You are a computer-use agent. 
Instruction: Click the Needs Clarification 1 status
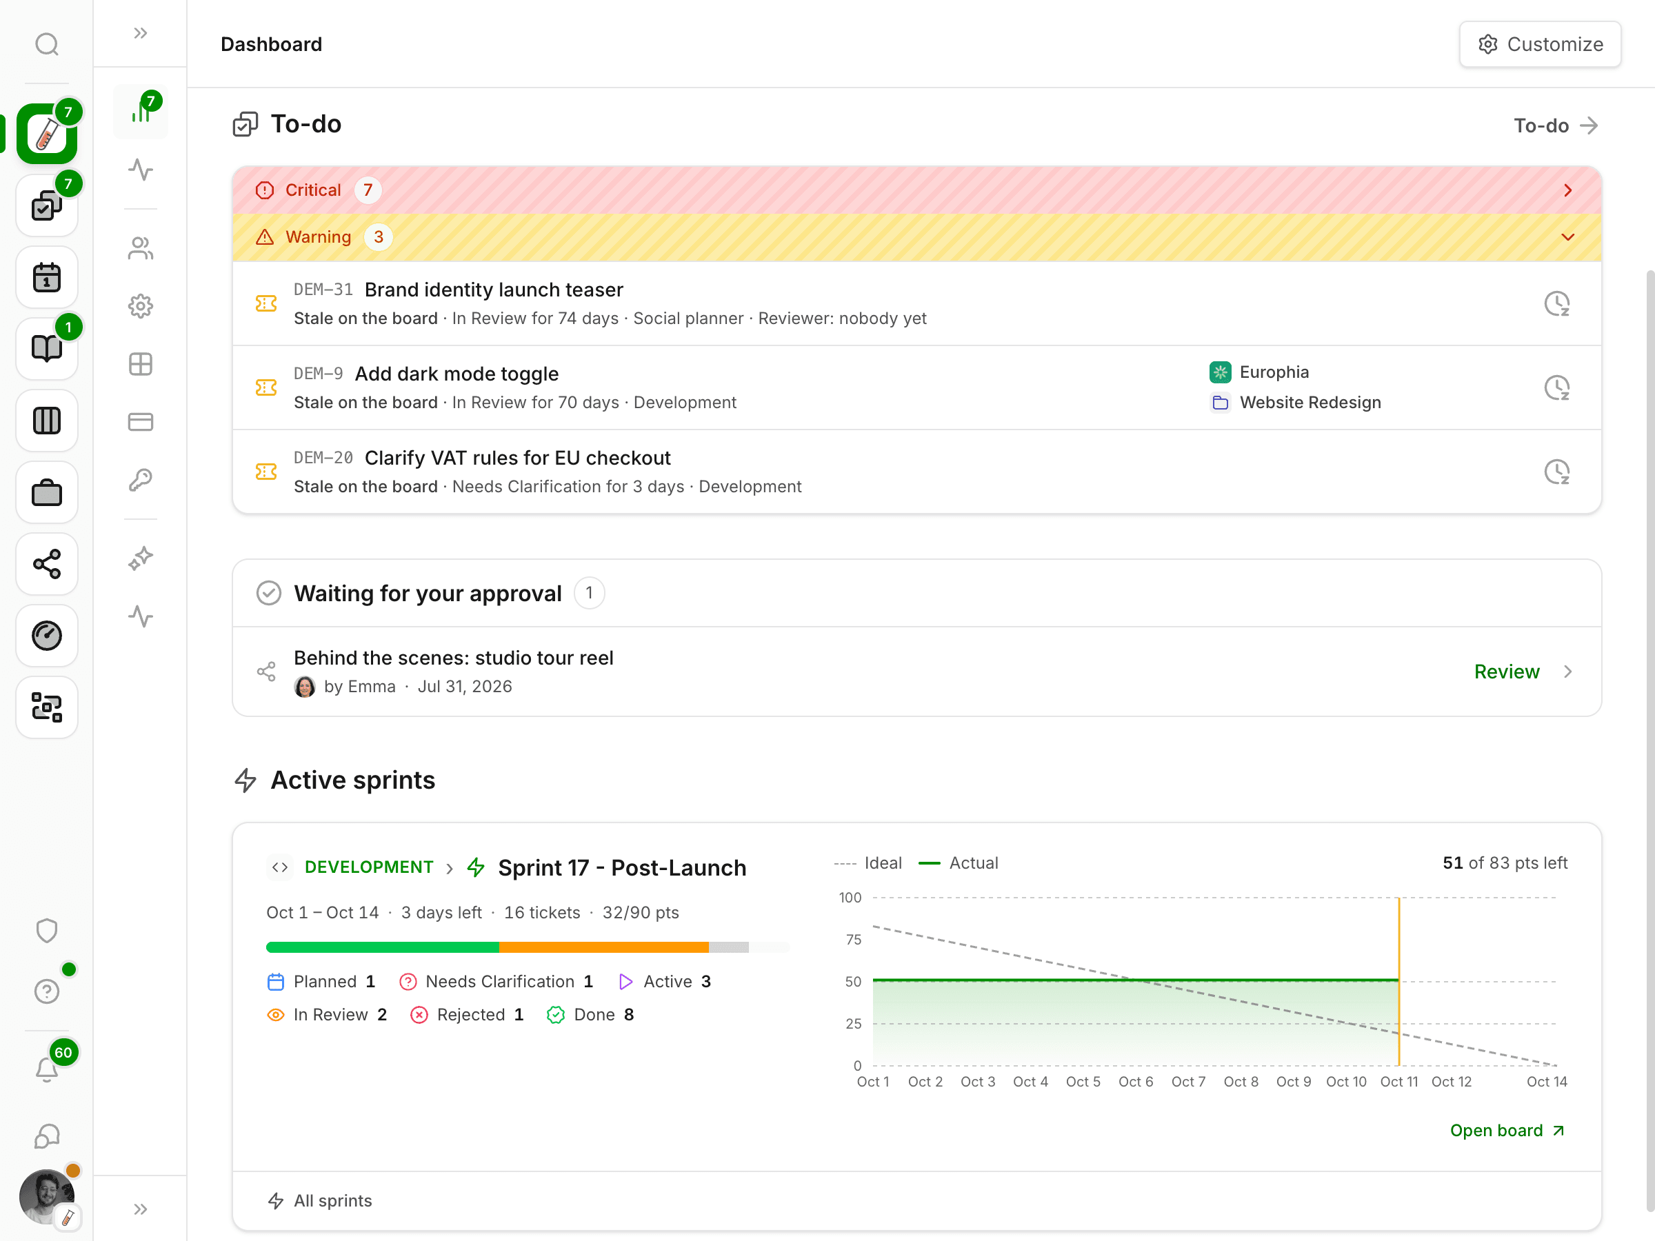coord(496,982)
